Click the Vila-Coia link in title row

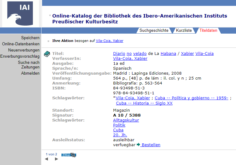(204, 53)
